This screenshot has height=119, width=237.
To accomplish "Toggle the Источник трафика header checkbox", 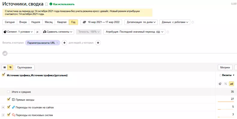I will 4,75.
